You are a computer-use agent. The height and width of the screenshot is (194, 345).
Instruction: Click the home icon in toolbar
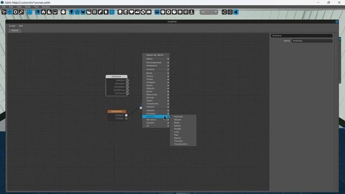tap(44, 12)
